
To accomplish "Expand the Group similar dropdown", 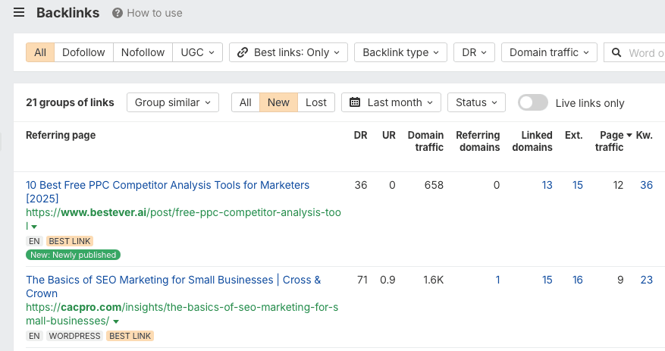I will point(172,102).
